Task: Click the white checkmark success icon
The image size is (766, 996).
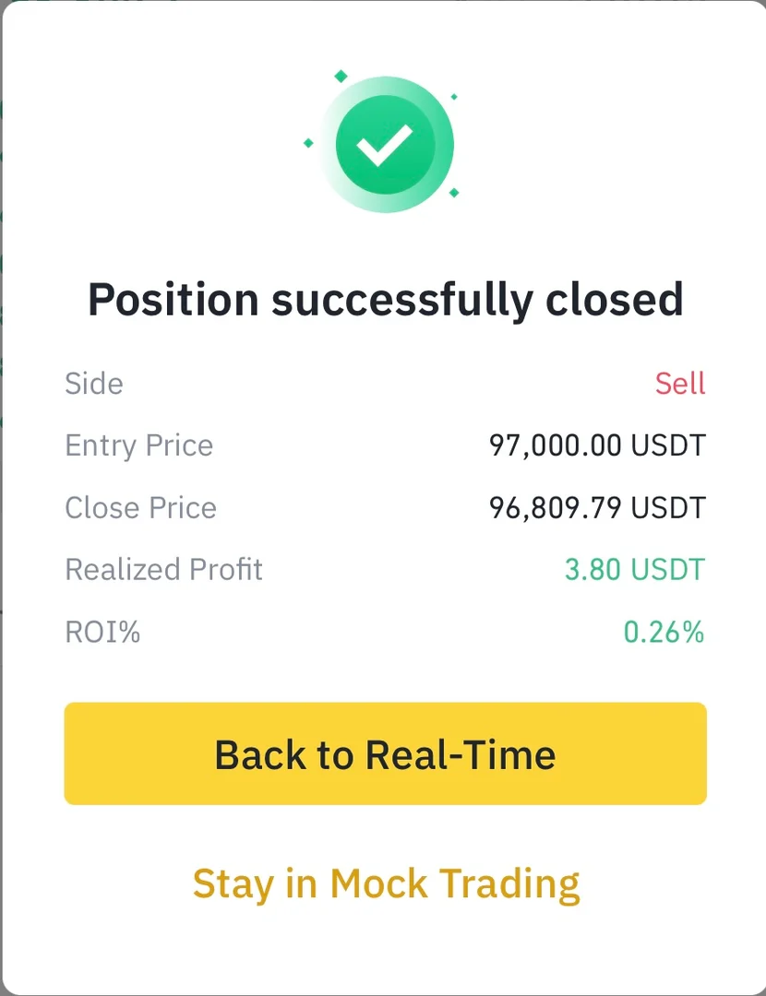Action: point(385,144)
